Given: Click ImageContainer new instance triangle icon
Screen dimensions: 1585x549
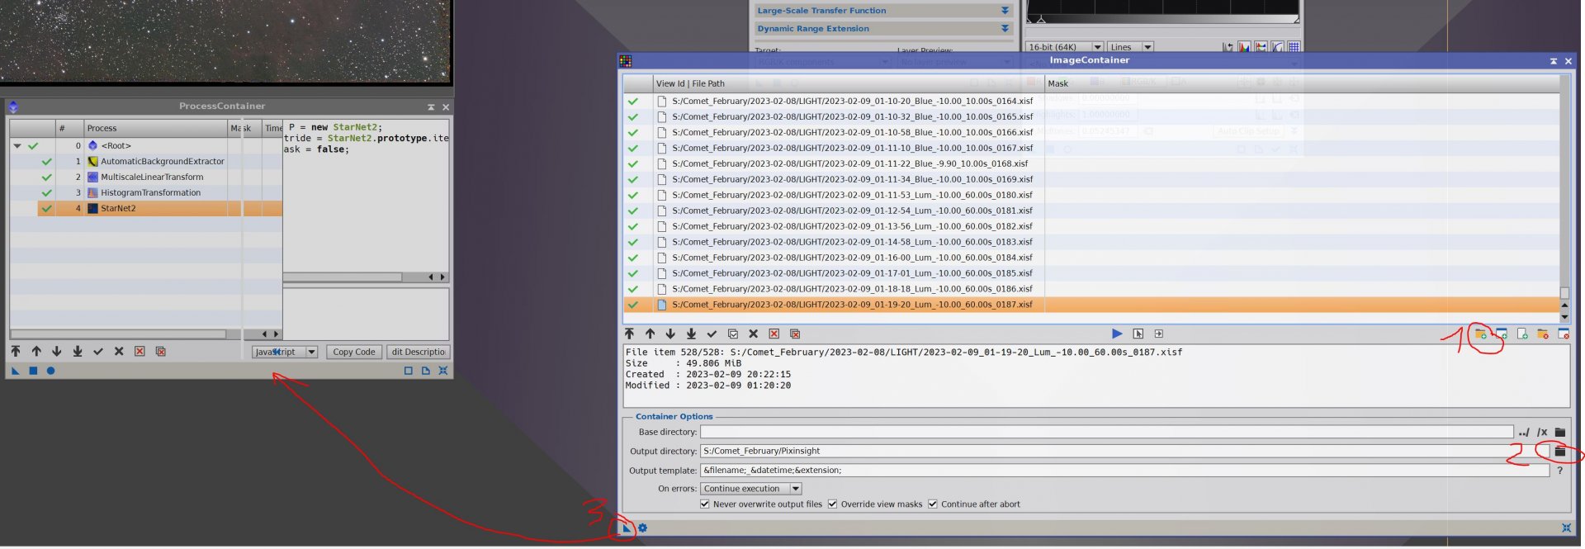Looking at the screenshot, I should pos(627,528).
